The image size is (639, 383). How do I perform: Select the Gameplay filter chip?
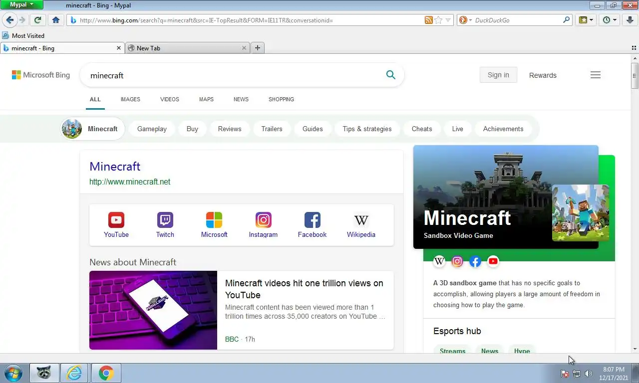[152, 129]
